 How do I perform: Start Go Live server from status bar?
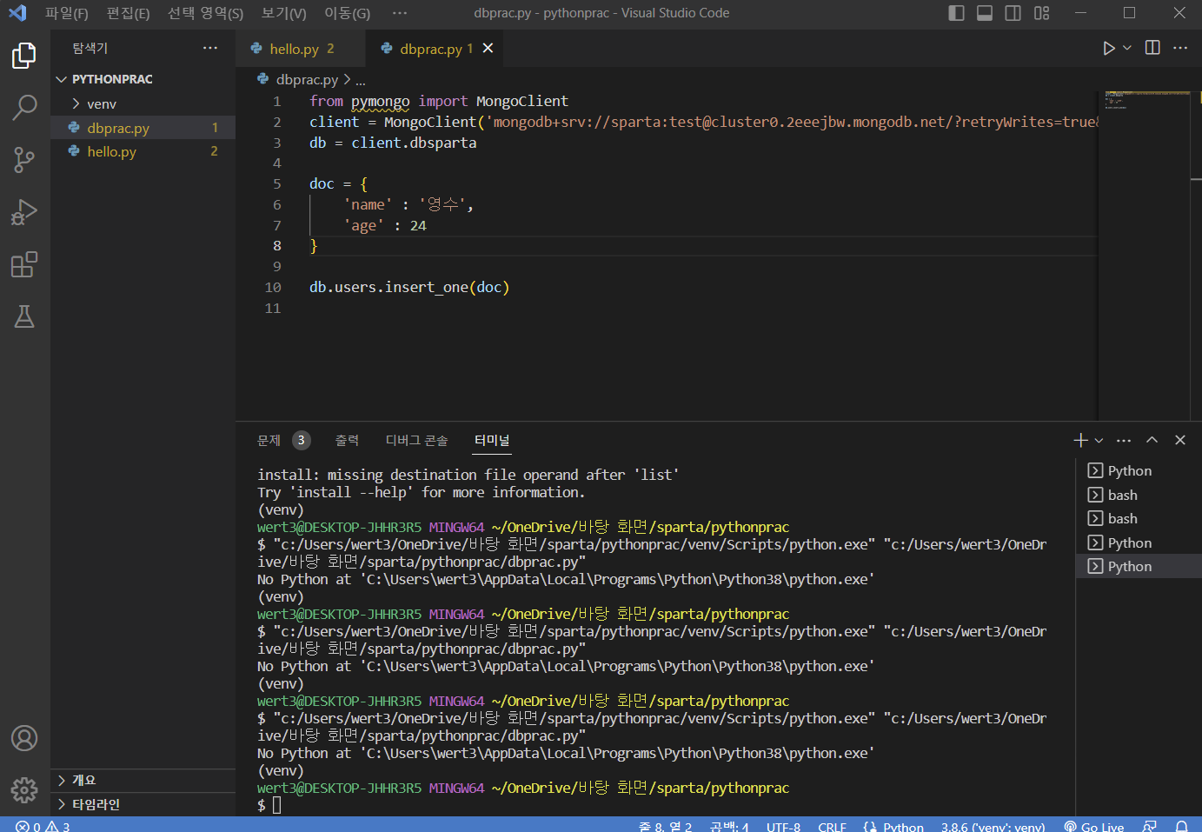(1094, 827)
